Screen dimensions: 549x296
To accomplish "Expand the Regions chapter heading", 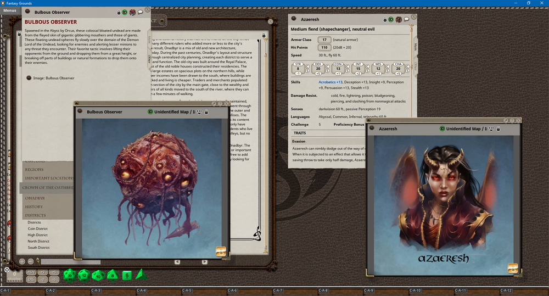I will (35, 170).
